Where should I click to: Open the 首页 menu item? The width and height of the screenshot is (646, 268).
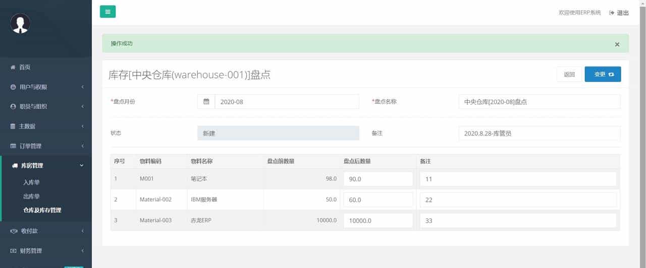coord(46,67)
